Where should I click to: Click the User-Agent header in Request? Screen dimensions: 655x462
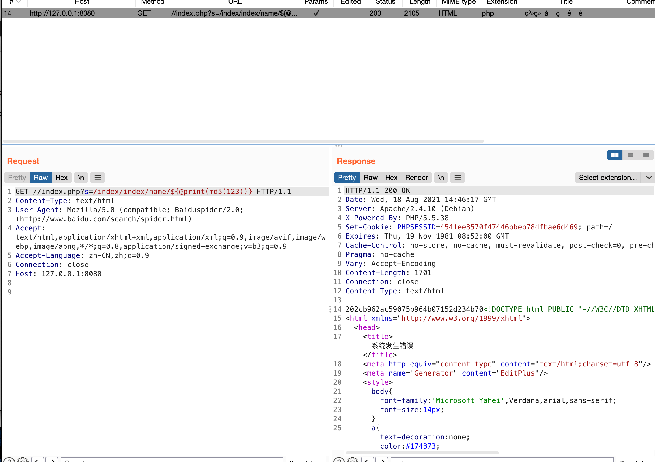point(129,214)
